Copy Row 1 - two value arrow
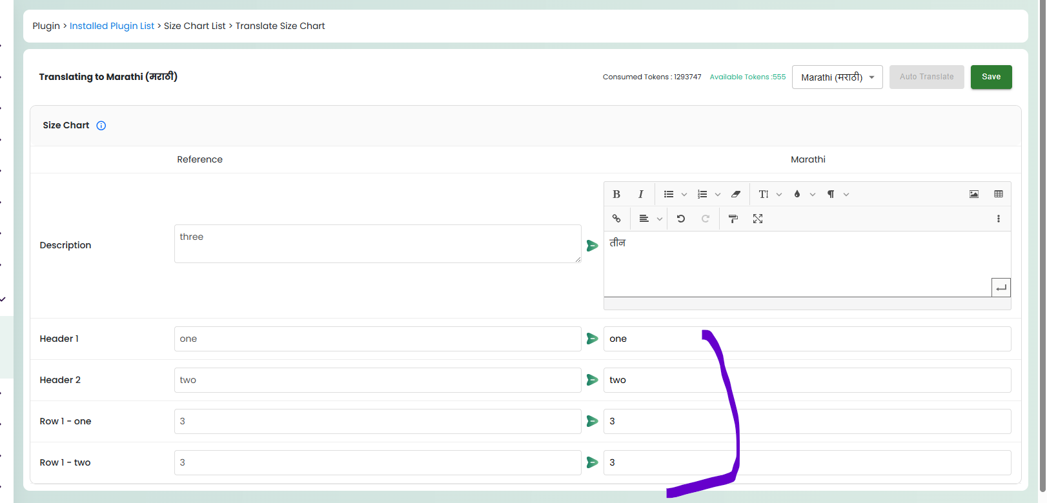 [x=592, y=462]
